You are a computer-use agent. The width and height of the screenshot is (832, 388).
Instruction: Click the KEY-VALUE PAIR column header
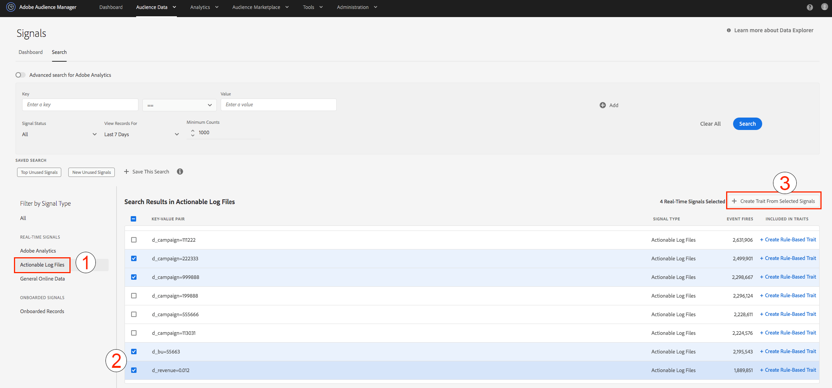(x=168, y=219)
